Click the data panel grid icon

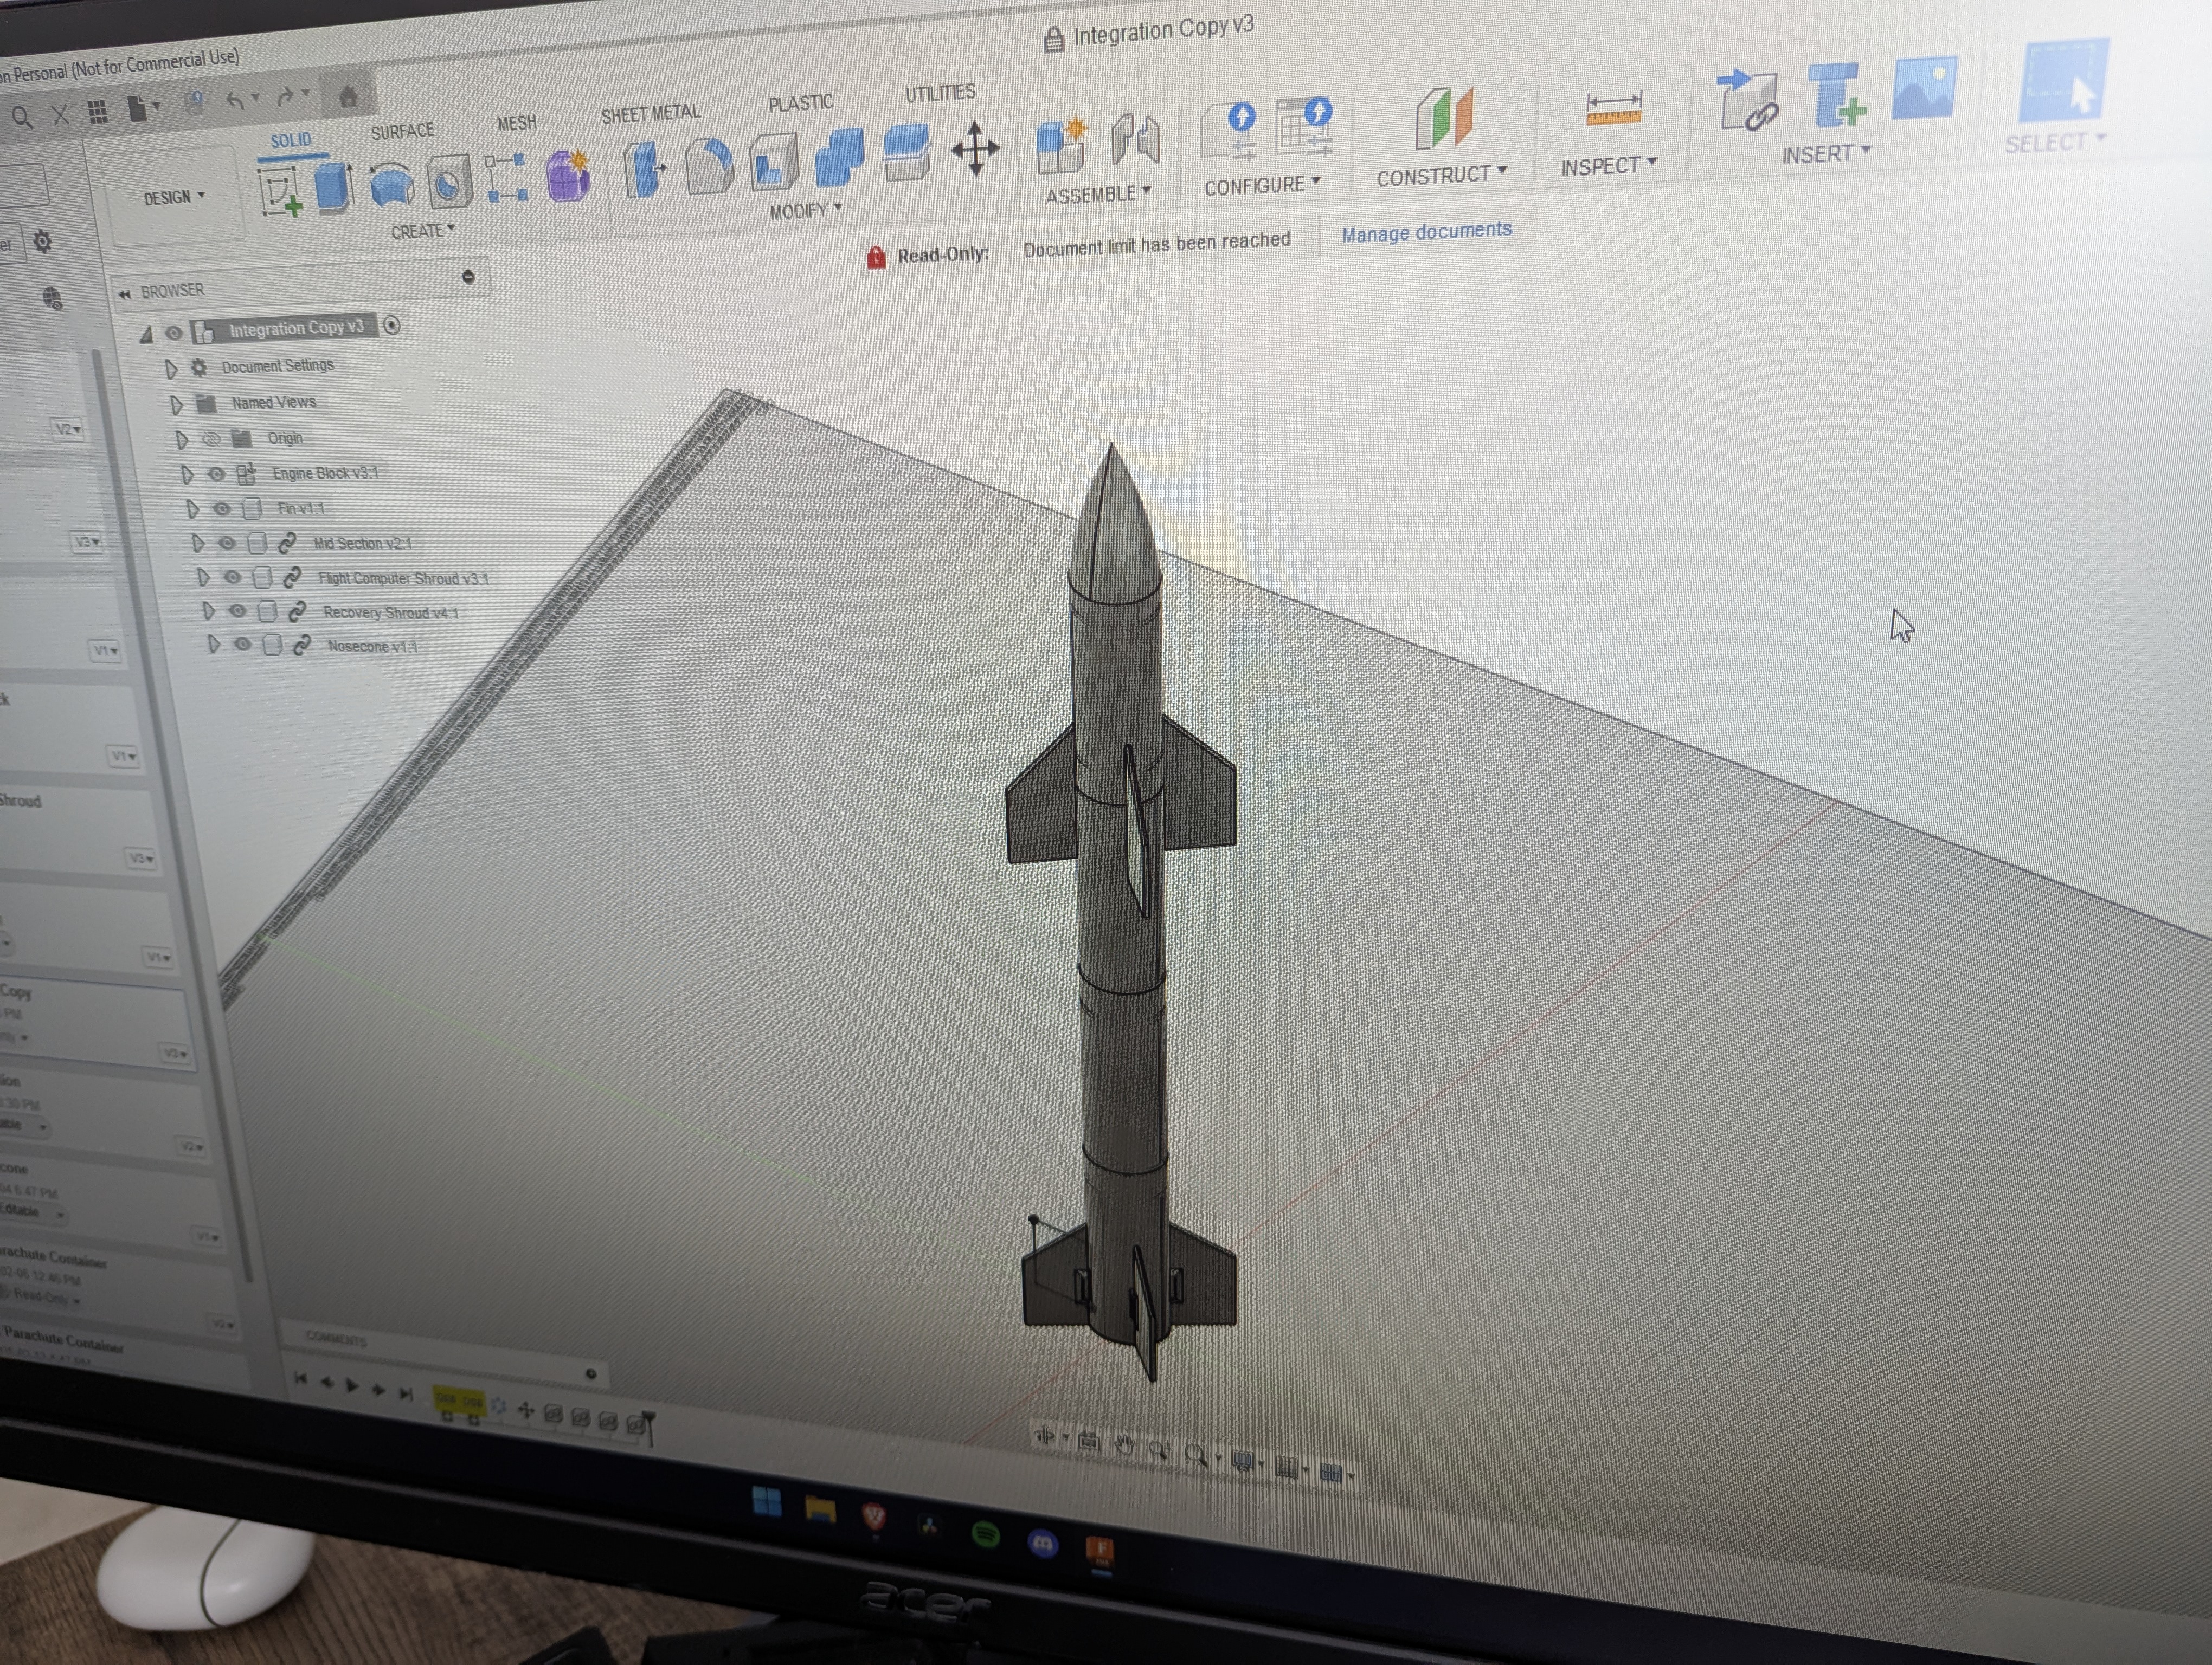pyautogui.click(x=97, y=112)
